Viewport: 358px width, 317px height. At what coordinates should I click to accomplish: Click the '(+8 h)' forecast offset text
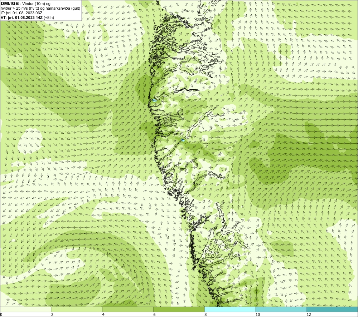(49, 18)
